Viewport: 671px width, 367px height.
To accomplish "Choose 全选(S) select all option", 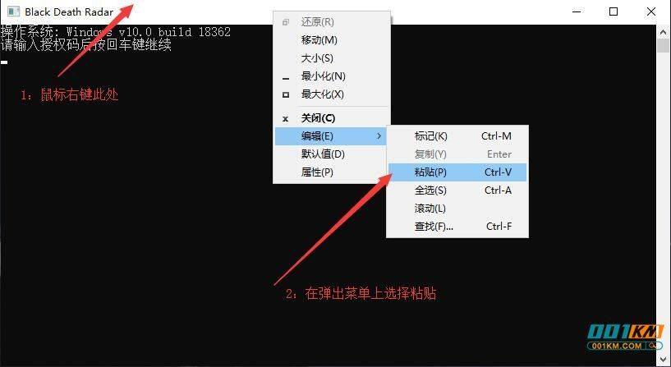I will 457,190.
